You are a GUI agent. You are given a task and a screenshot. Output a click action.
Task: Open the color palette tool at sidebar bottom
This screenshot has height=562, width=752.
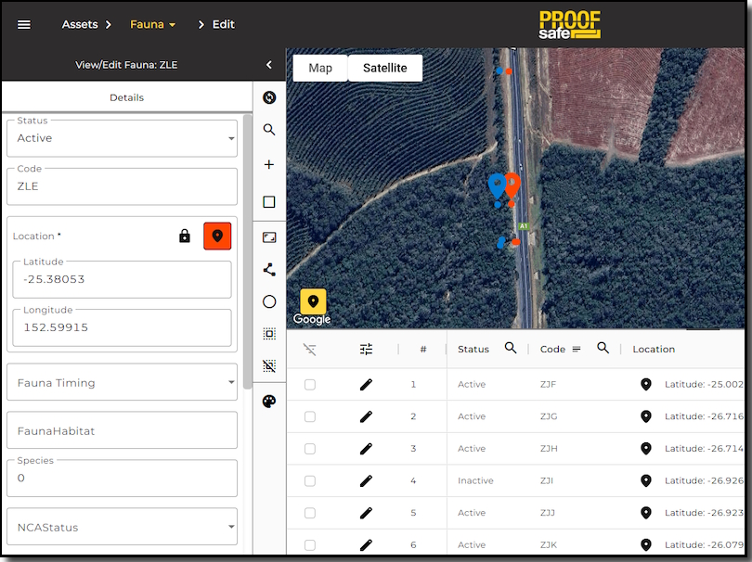[x=269, y=402]
